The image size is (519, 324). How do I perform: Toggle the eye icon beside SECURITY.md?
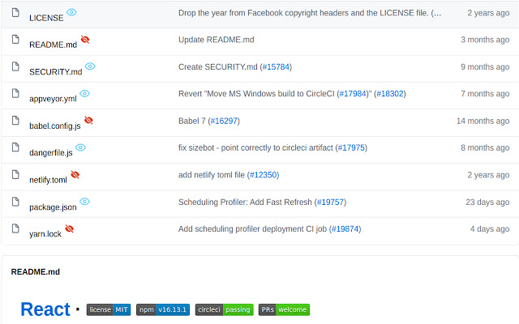click(90, 66)
